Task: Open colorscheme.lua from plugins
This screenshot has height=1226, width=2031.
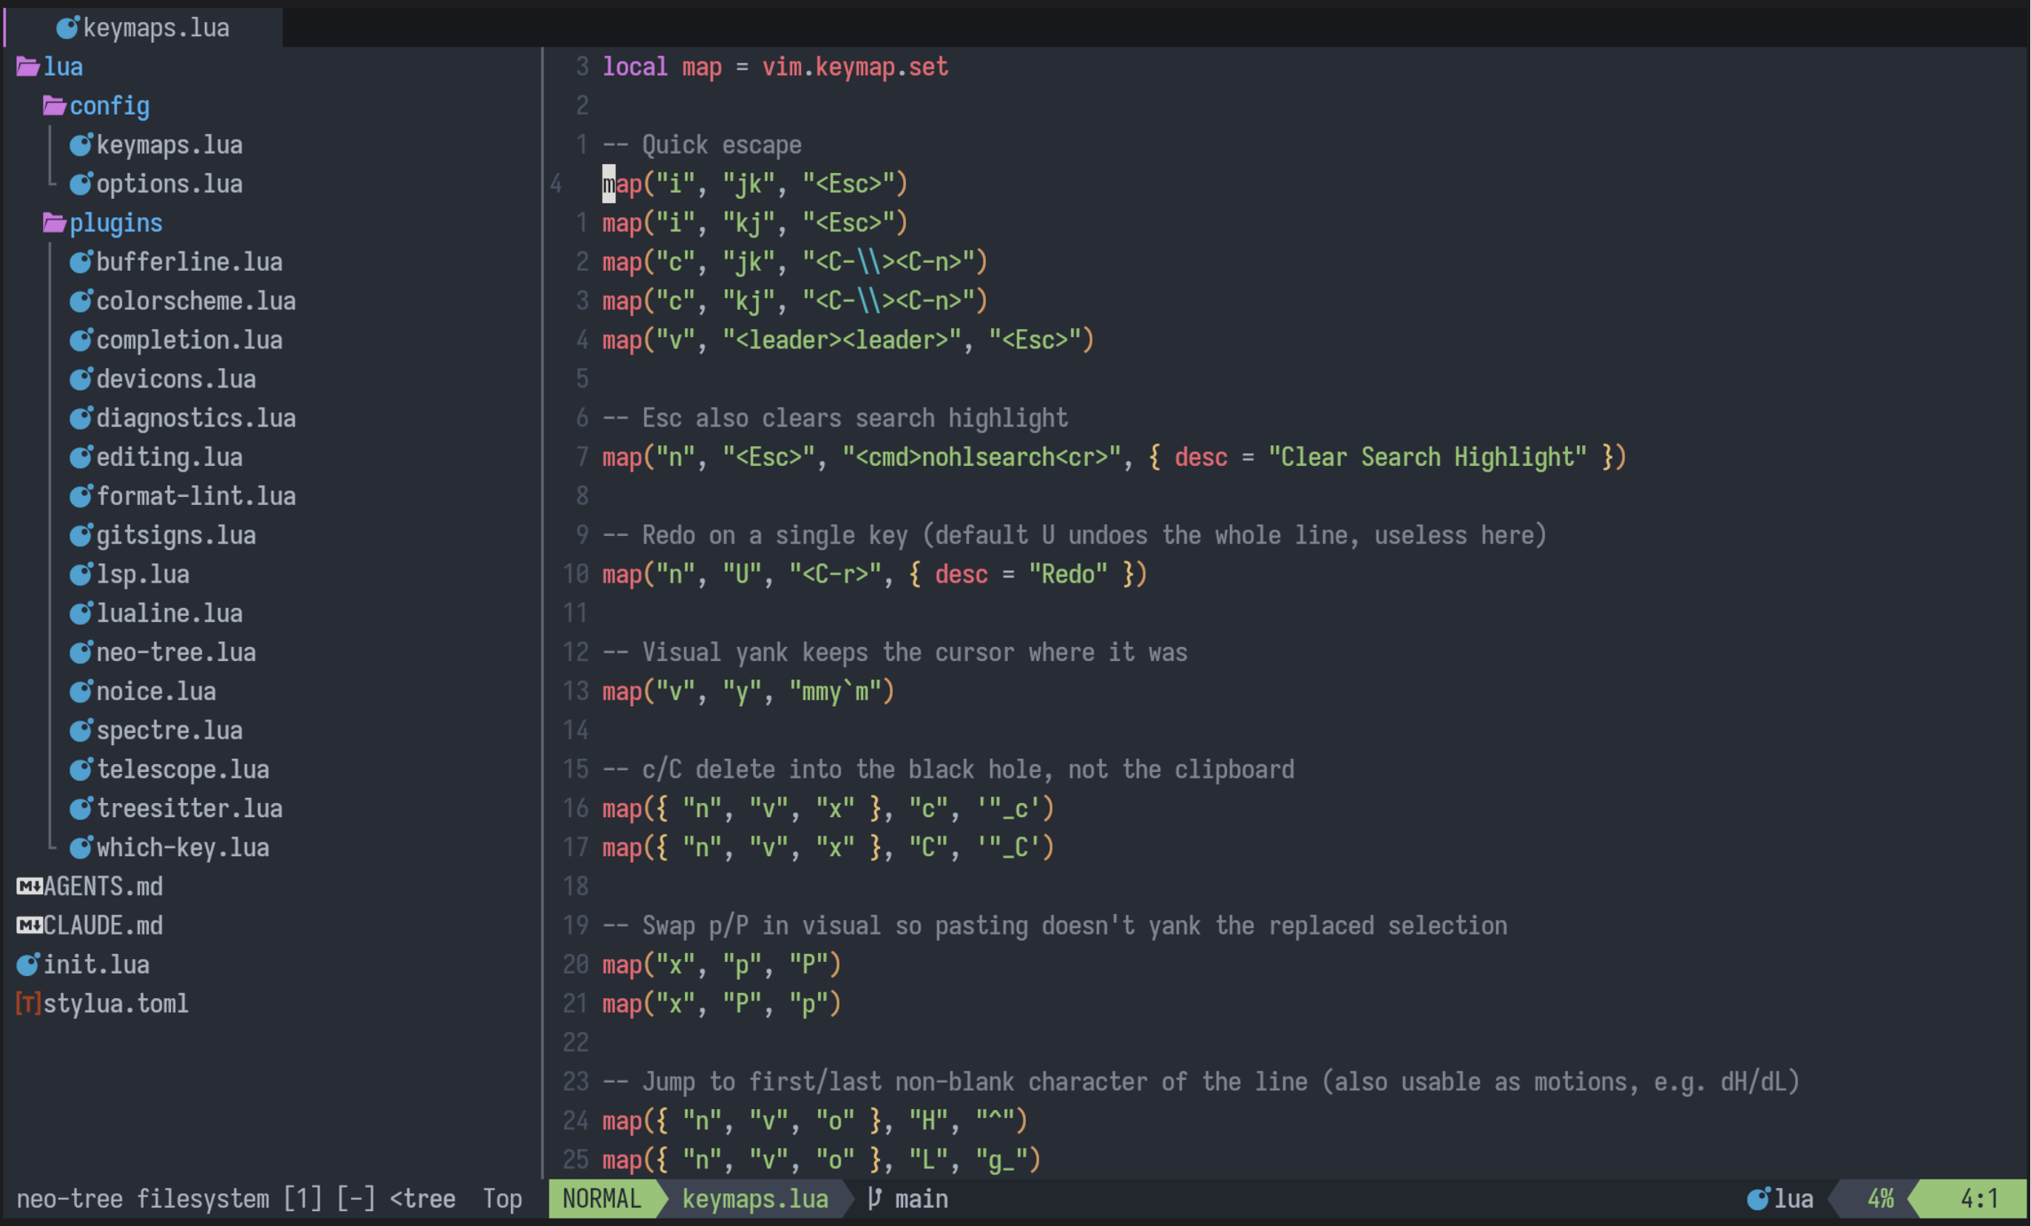Action: tap(196, 301)
